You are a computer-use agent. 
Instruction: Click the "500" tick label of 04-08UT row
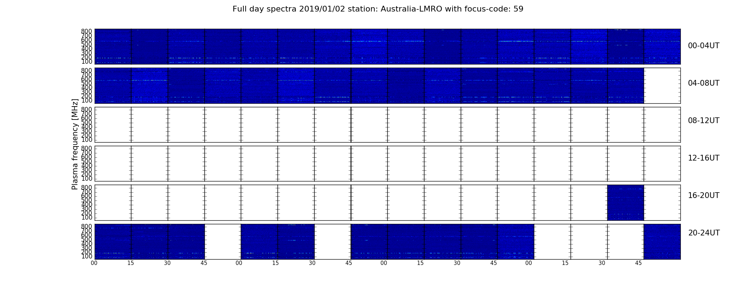(86, 84)
